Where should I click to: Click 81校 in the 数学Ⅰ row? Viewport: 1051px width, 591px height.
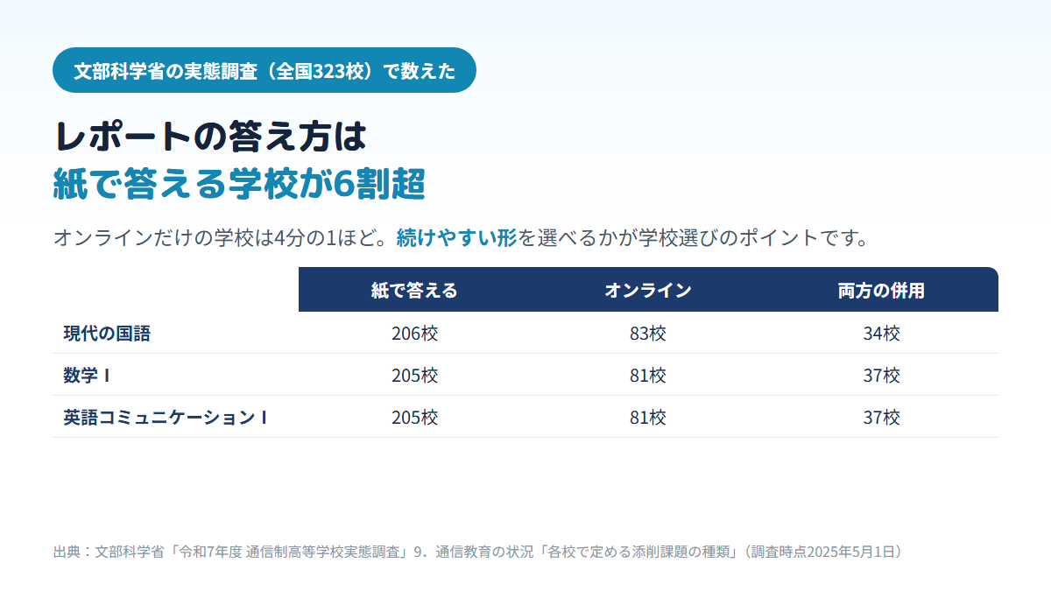click(648, 376)
